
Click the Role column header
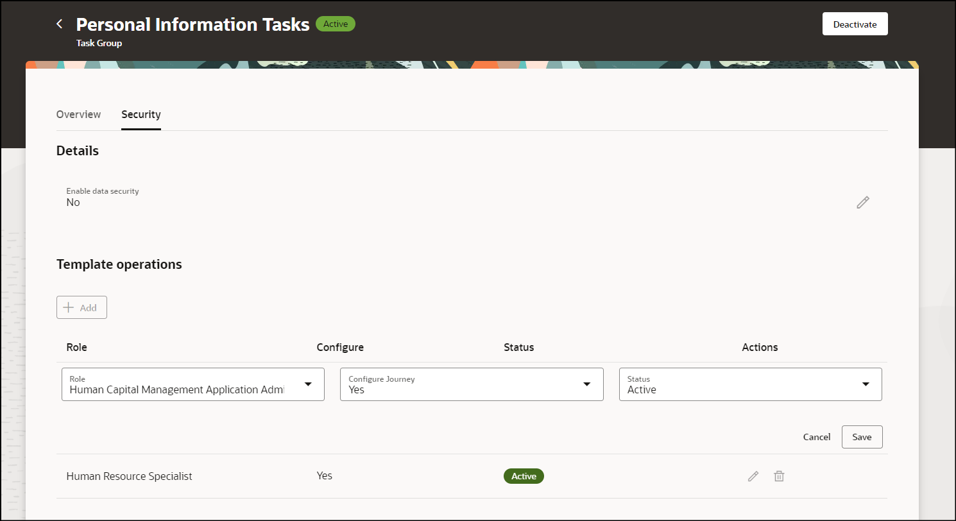tap(77, 347)
